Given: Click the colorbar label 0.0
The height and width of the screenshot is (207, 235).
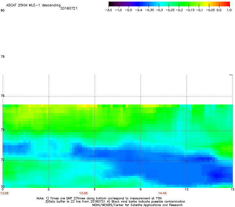Looking at the screenshot, I should pos(219,10).
